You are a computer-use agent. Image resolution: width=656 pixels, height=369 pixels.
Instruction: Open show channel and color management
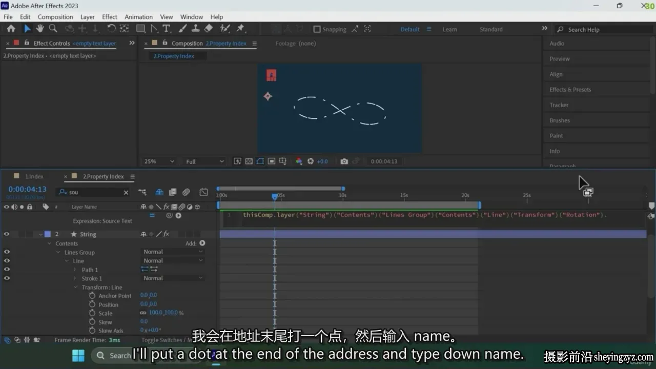pyautogui.click(x=299, y=161)
